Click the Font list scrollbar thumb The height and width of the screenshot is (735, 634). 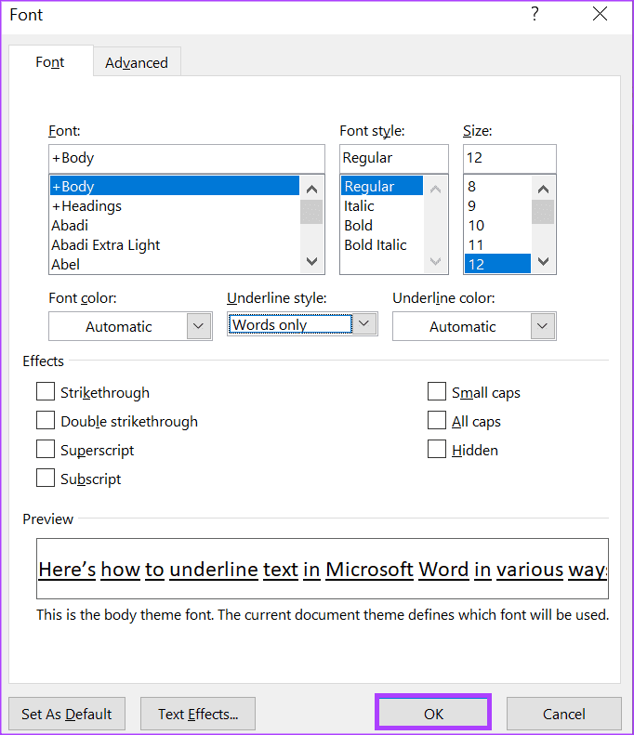[311, 212]
